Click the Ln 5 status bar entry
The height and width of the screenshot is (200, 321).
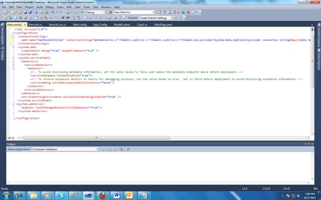pos(245,189)
